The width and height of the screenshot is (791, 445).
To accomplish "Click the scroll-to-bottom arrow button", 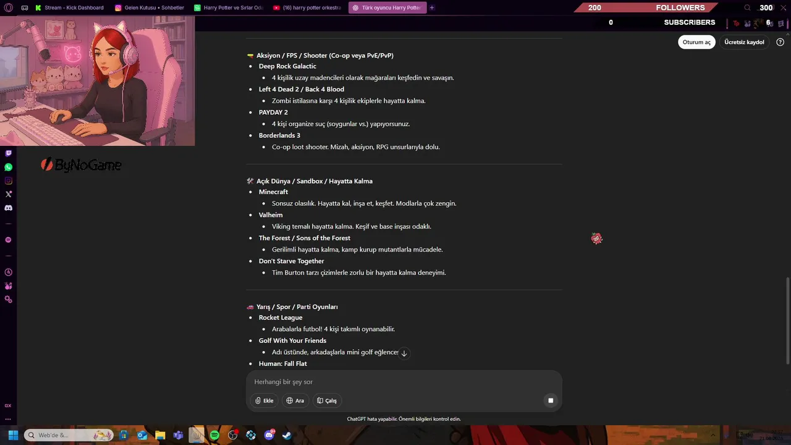I will coord(404,354).
